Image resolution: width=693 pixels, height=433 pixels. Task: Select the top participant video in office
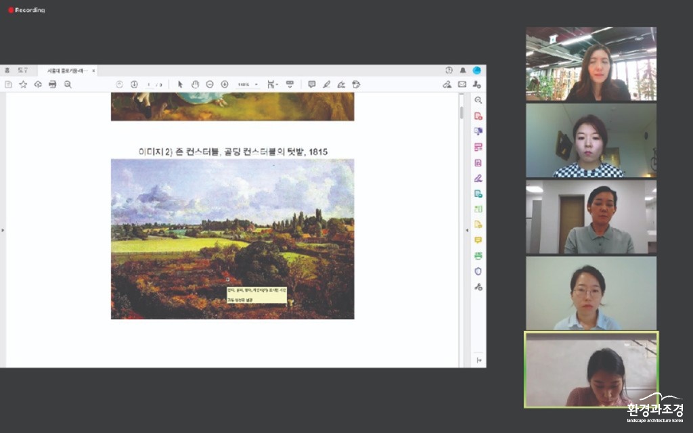coord(591,64)
